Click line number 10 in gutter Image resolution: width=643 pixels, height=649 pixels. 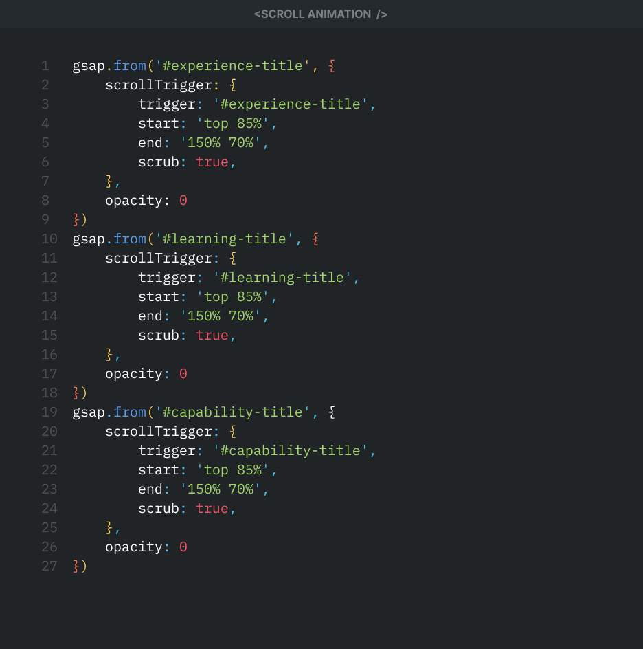(x=49, y=239)
